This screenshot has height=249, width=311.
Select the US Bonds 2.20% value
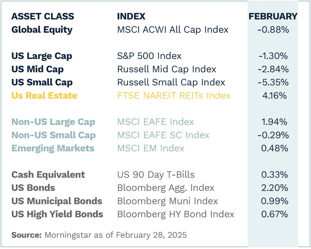pyautogui.click(x=274, y=188)
